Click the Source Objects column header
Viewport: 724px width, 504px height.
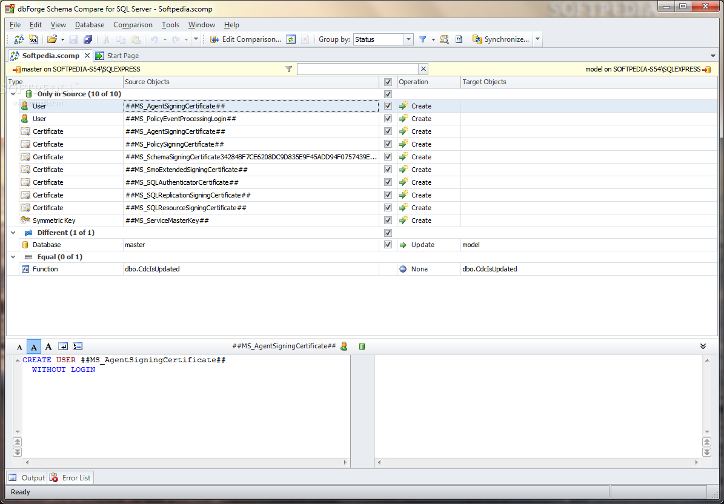(x=251, y=82)
